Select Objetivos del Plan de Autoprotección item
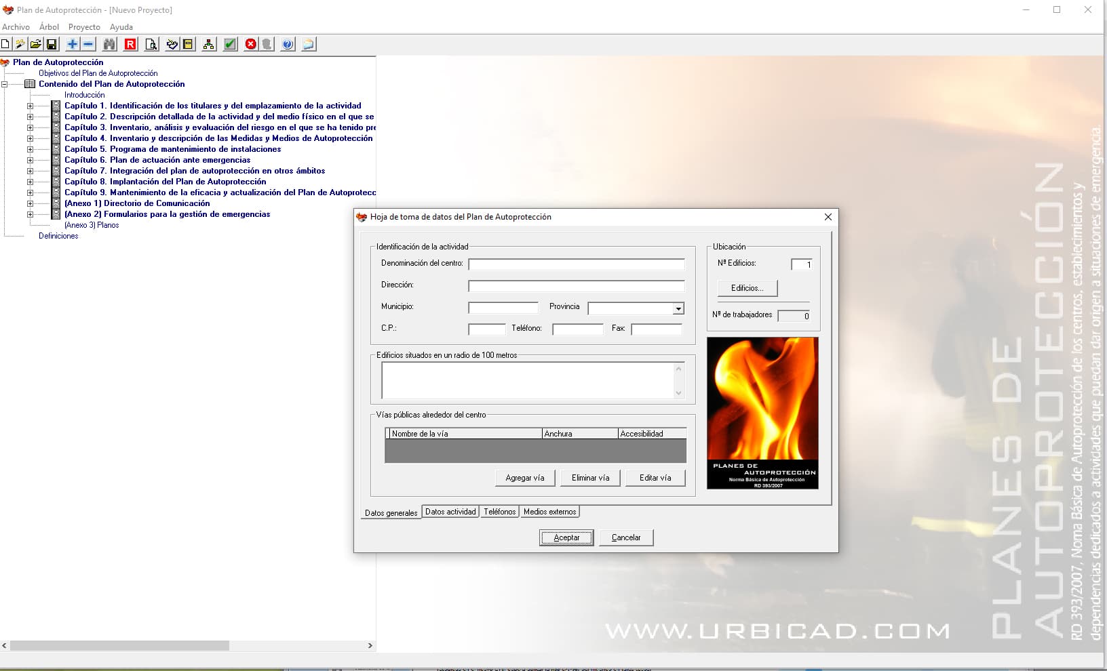The image size is (1107, 671). pos(98,73)
